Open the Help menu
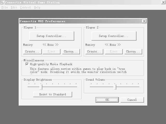The image size is (166, 124). pyautogui.click(x=37, y=7)
